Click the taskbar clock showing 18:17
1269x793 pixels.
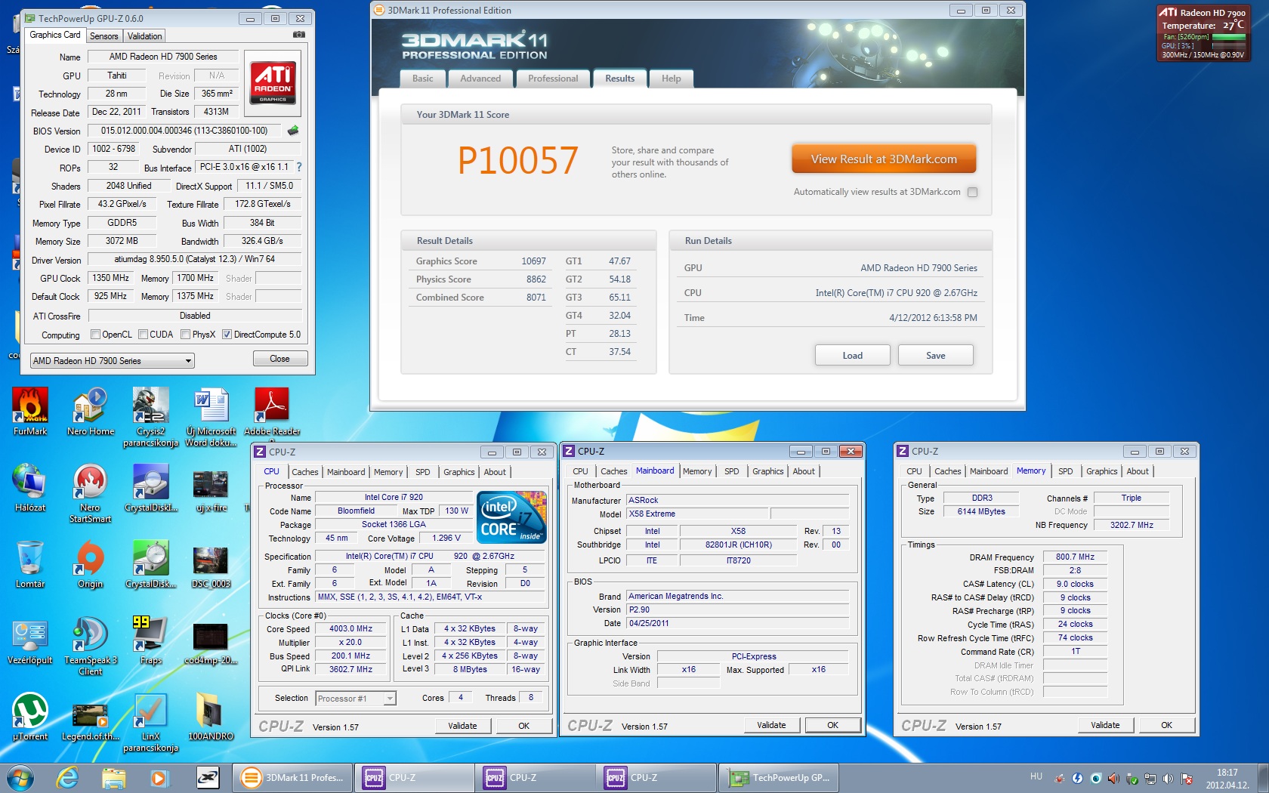click(1227, 779)
